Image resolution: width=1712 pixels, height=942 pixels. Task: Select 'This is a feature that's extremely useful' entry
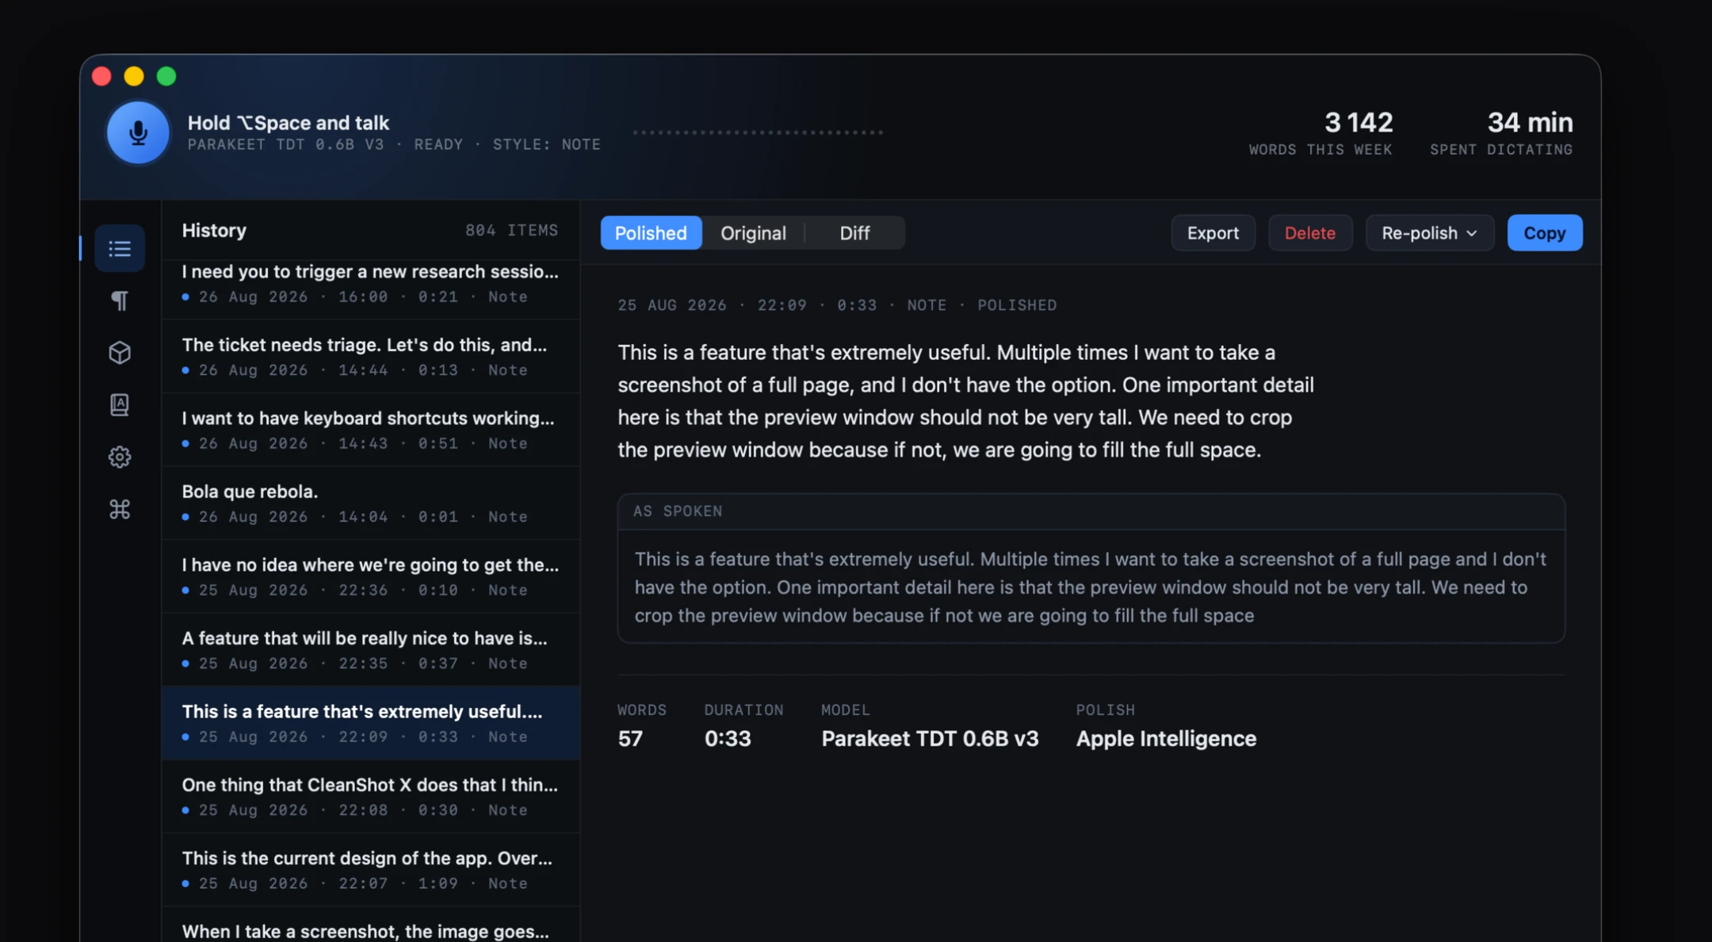pos(371,723)
